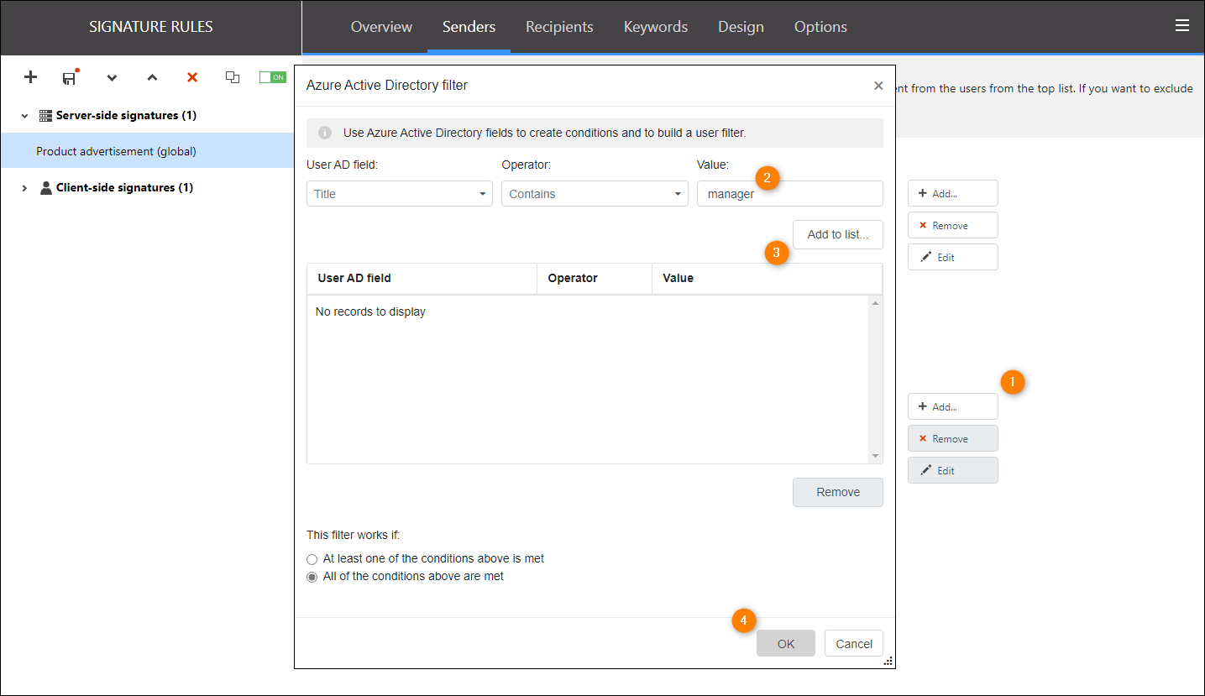Confirm the filter by clicking OK

785,643
